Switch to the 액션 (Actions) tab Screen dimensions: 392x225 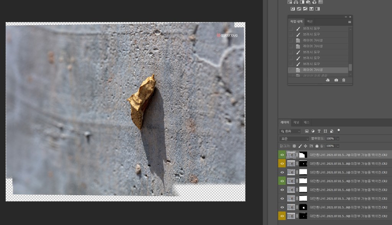click(310, 22)
